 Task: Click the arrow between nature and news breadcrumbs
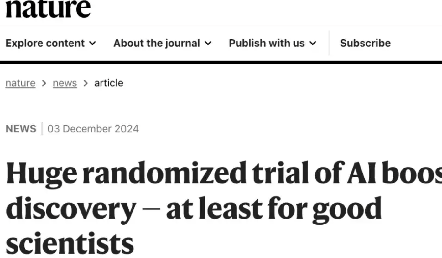tap(44, 83)
